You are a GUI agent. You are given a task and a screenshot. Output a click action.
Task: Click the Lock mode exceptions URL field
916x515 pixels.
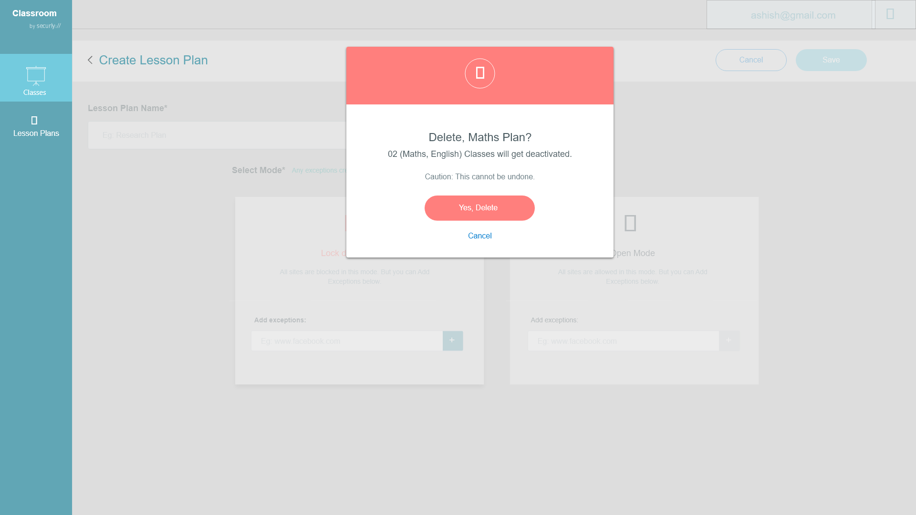click(347, 341)
